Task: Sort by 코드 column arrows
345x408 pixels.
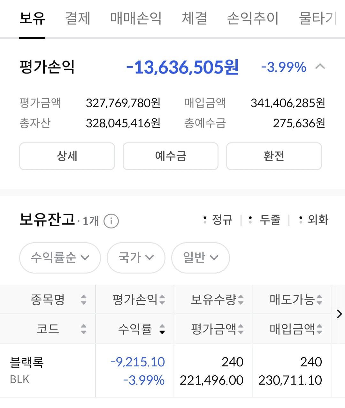Action: 84,329
